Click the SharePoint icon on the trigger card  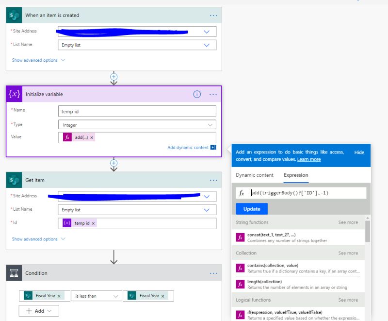(14, 15)
